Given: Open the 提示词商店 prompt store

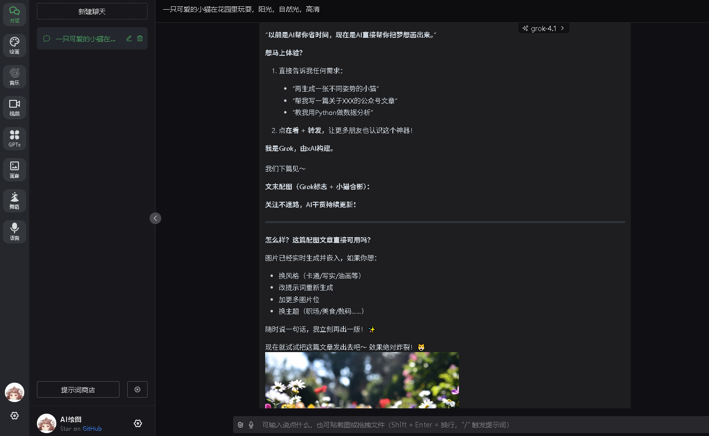Looking at the screenshot, I should pos(78,389).
